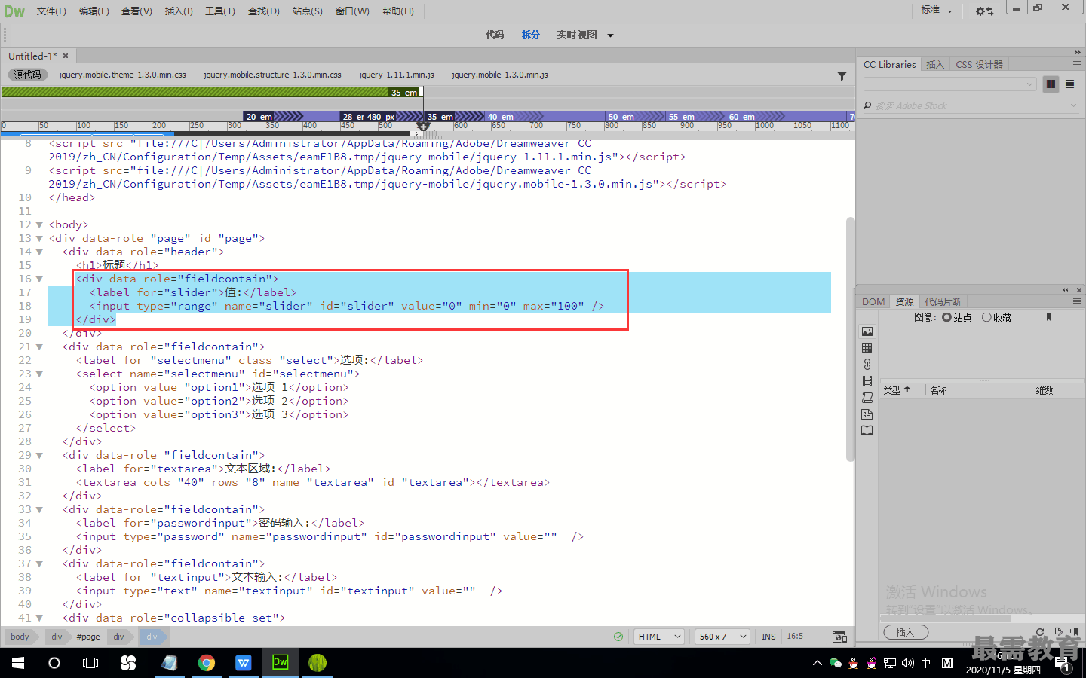
Task: Toggle INS insert mode in status bar
Action: tap(768, 637)
